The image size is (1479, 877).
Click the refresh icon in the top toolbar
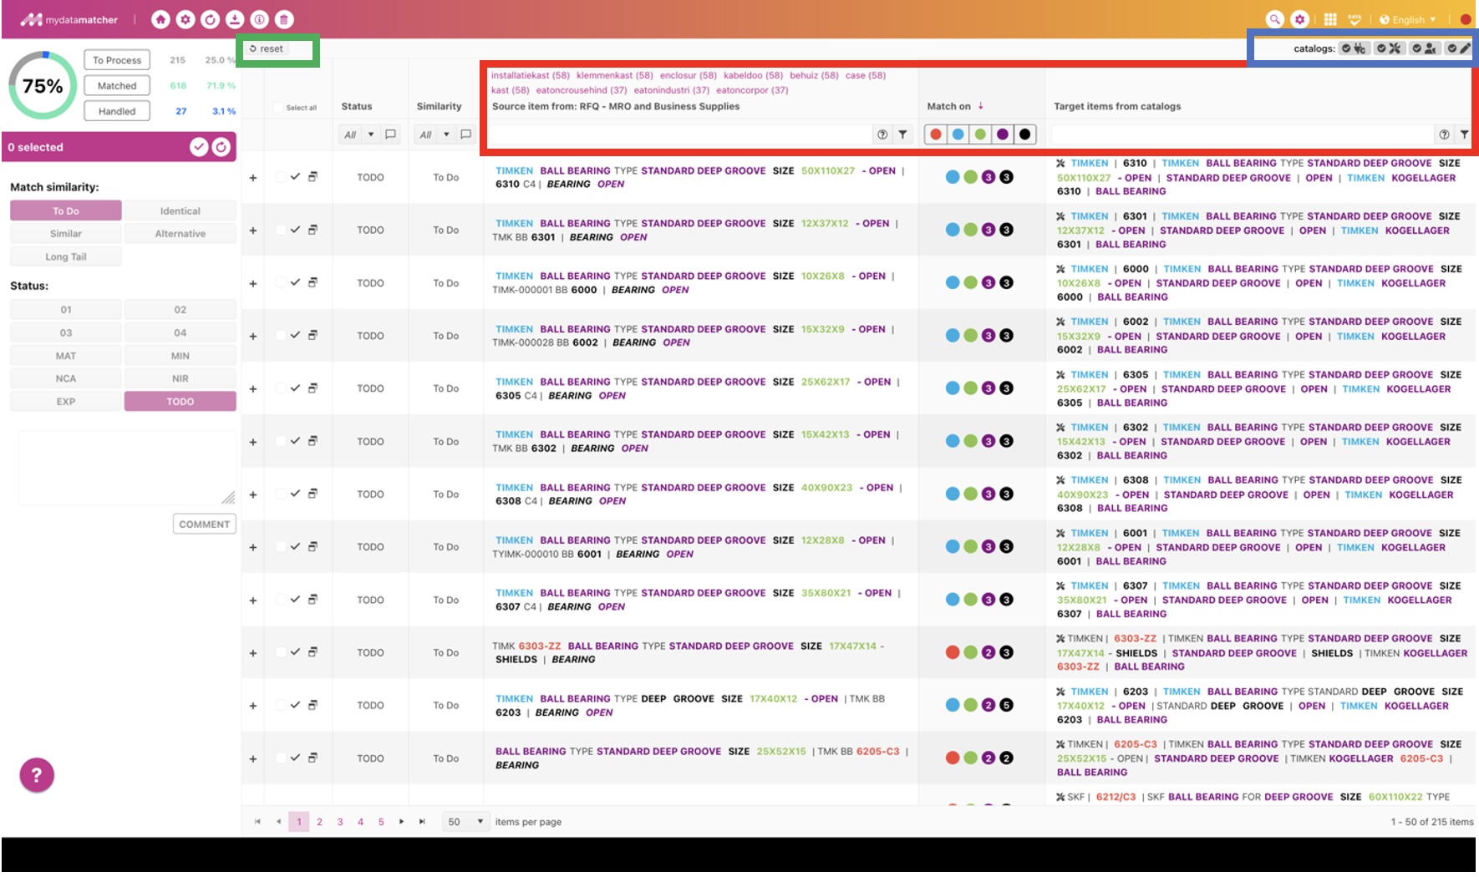pos(211,19)
